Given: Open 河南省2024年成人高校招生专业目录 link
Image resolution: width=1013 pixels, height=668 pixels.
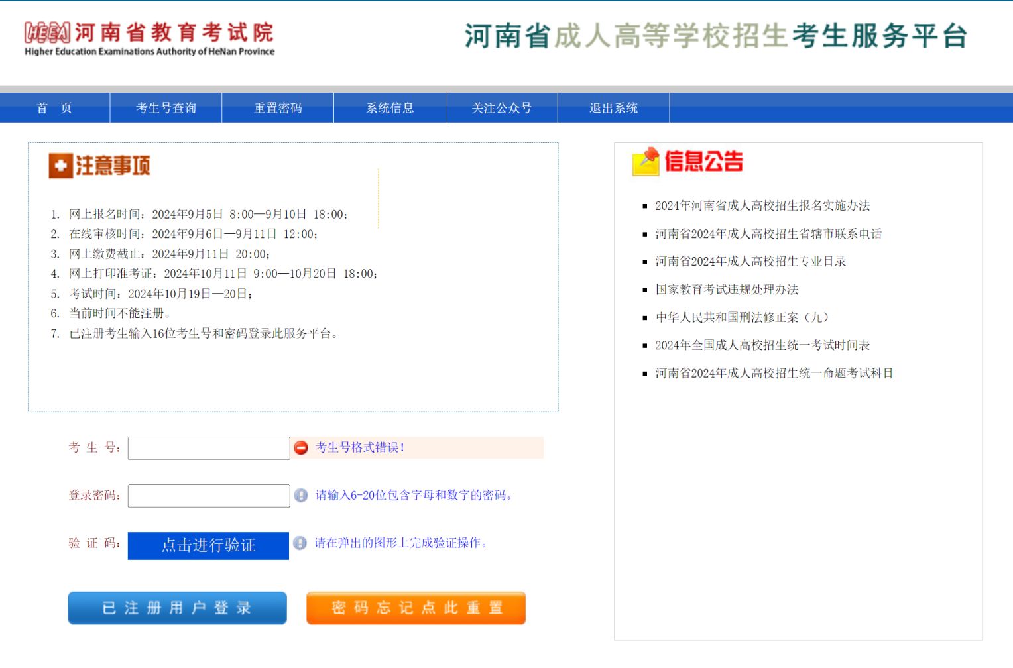Looking at the screenshot, I should coord(750,262).
